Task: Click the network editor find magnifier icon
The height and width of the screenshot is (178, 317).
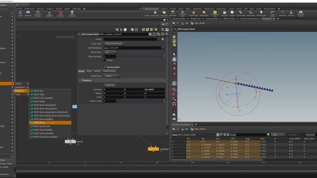Action: click(x=163, y=30)
